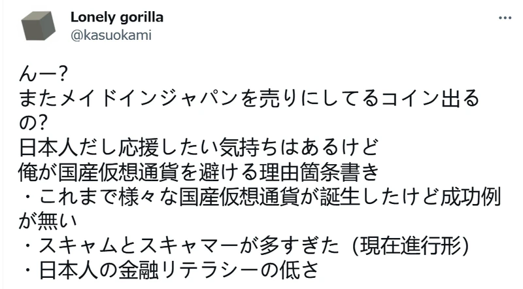Click the line starting 日本人だし応援したい
The image size is (523, 289).
click(199, 148)
